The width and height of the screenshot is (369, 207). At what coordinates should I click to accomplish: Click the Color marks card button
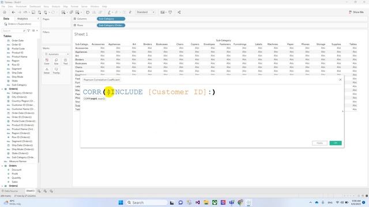coord(47,62)
